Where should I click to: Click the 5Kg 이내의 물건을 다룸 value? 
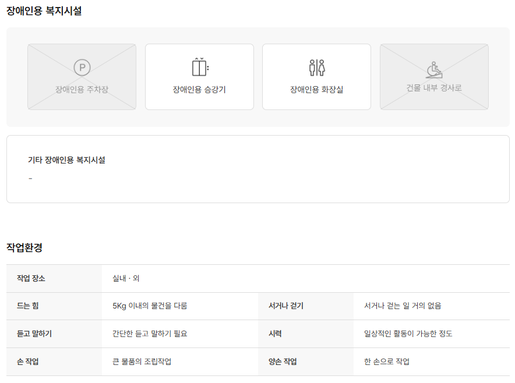pyautogui.click(x=150, y=306)
